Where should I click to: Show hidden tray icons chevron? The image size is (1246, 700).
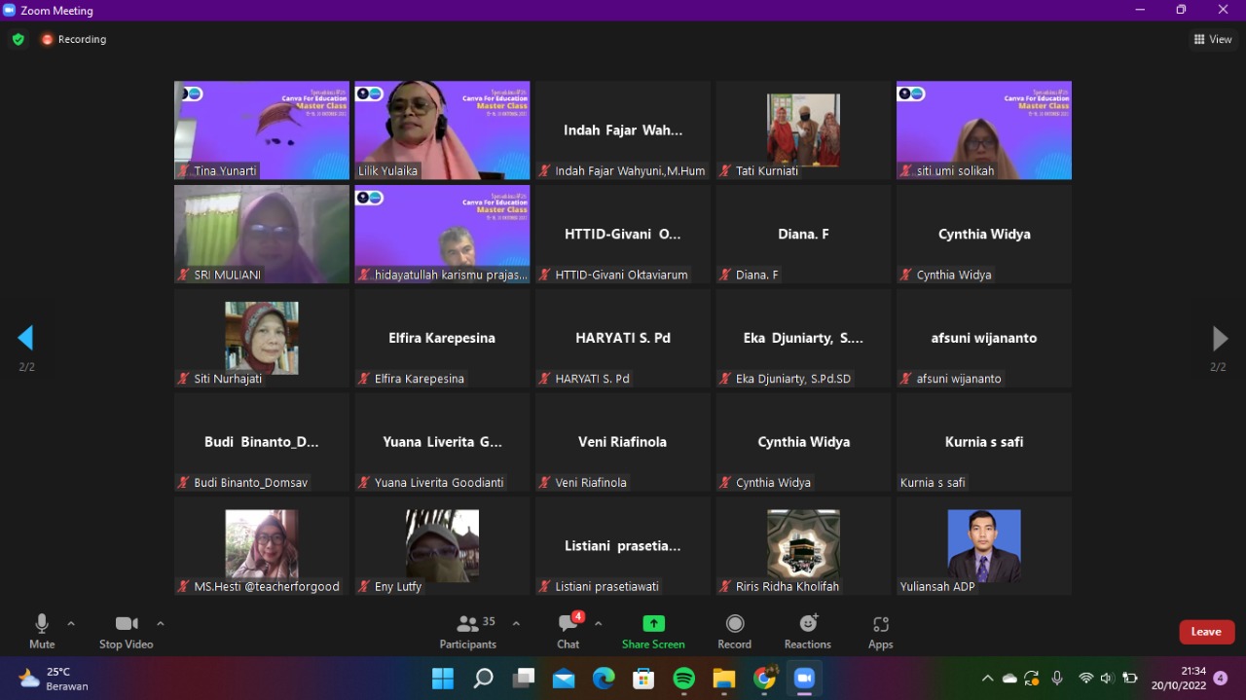click(987, 679)
